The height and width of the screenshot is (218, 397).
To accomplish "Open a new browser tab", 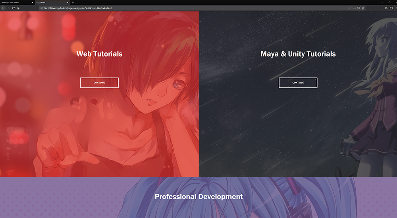I will (x=73, y=2).
